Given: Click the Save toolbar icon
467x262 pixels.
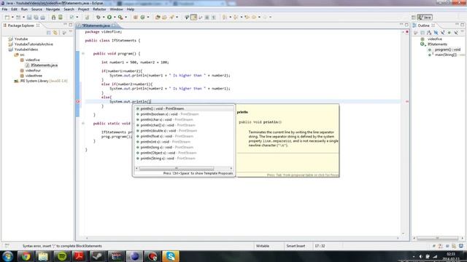Looking at the screenshot, I should tap(29, 17).
